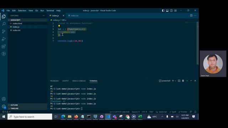Open Task View on the taskbar
This screenshot has width=228, height=128.
[56, 117]
